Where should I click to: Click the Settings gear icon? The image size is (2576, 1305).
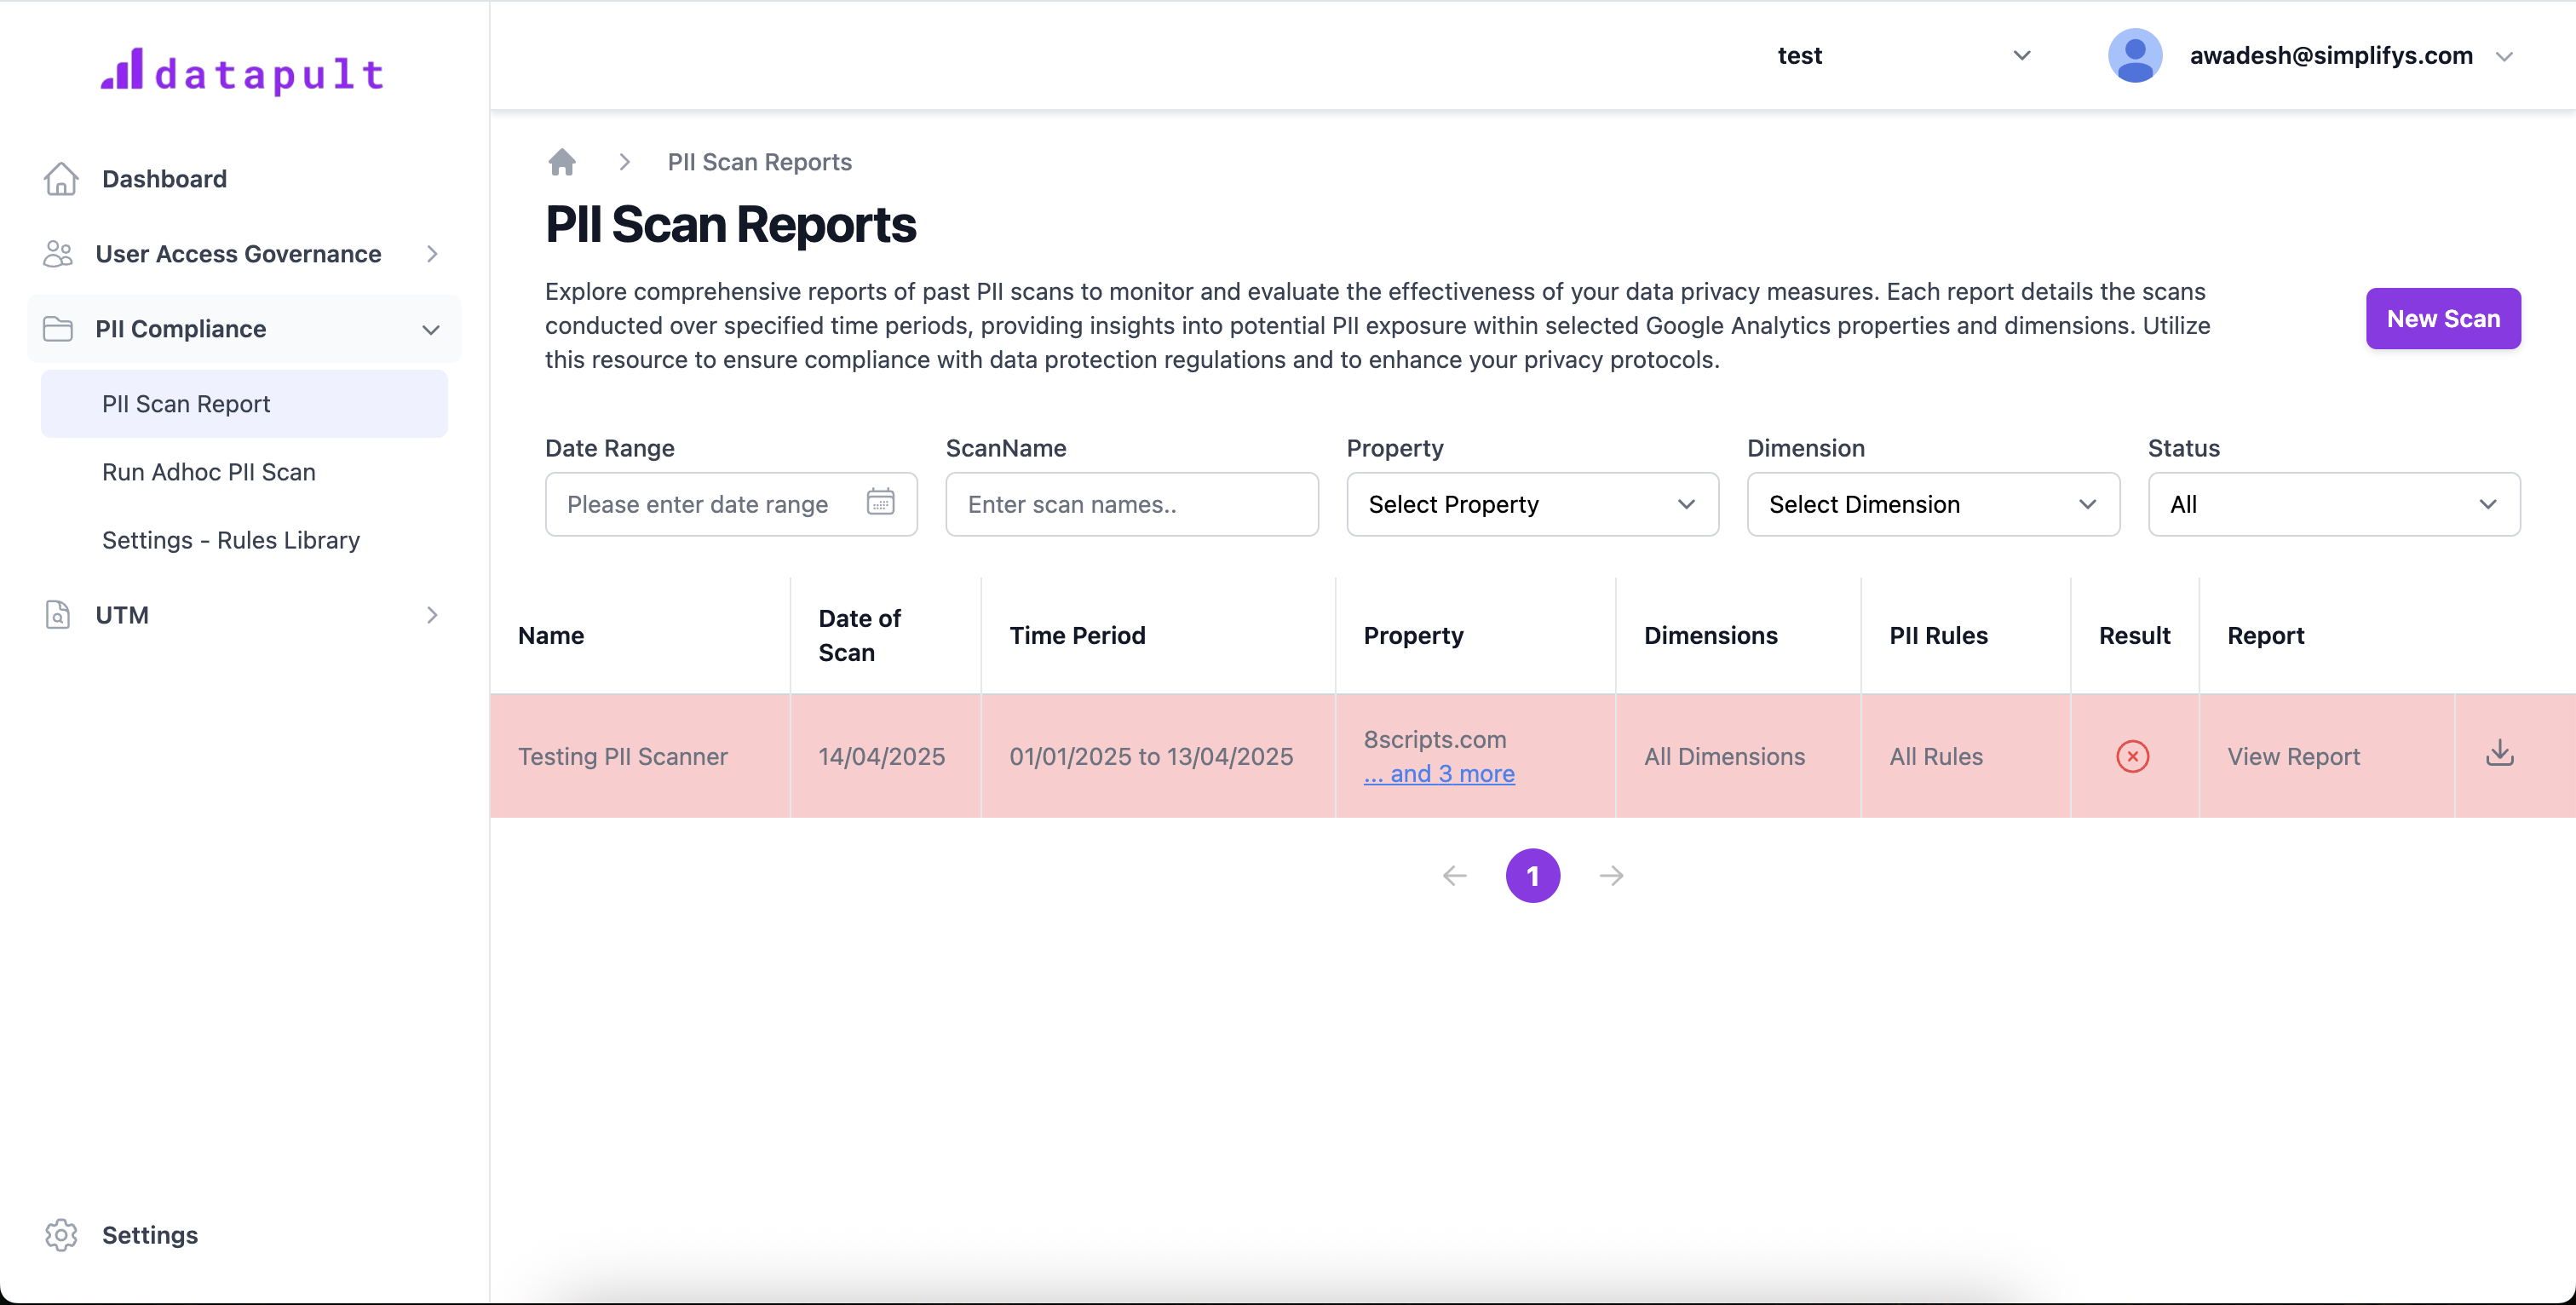click(x=61, y=1235)
